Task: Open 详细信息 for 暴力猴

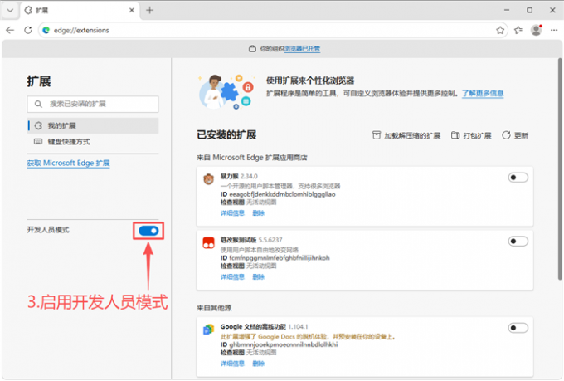Action: click(x=232, y=213)
